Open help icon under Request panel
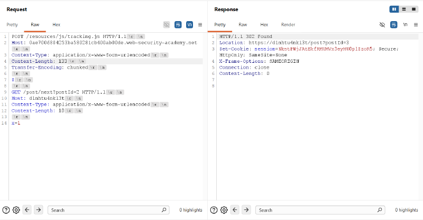The image size is (423, 220). pos(6,210)
